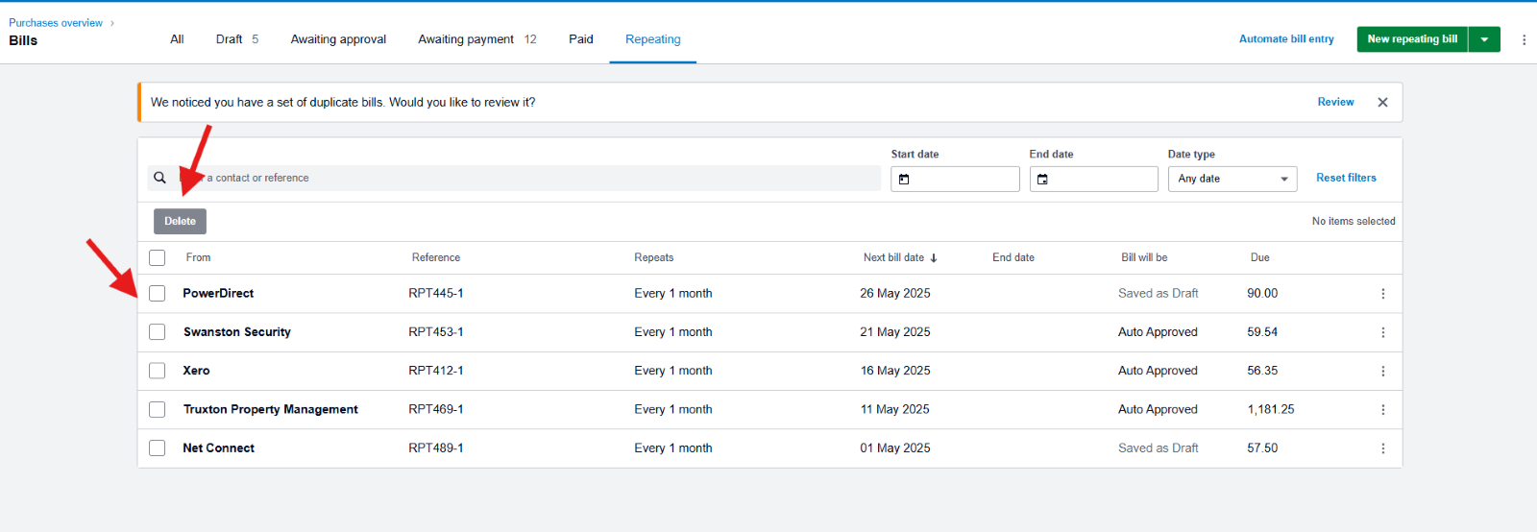Click reference RPT412-1
Screen dimensions: 1537x532
pyautogui.click(x=436, y=371)
